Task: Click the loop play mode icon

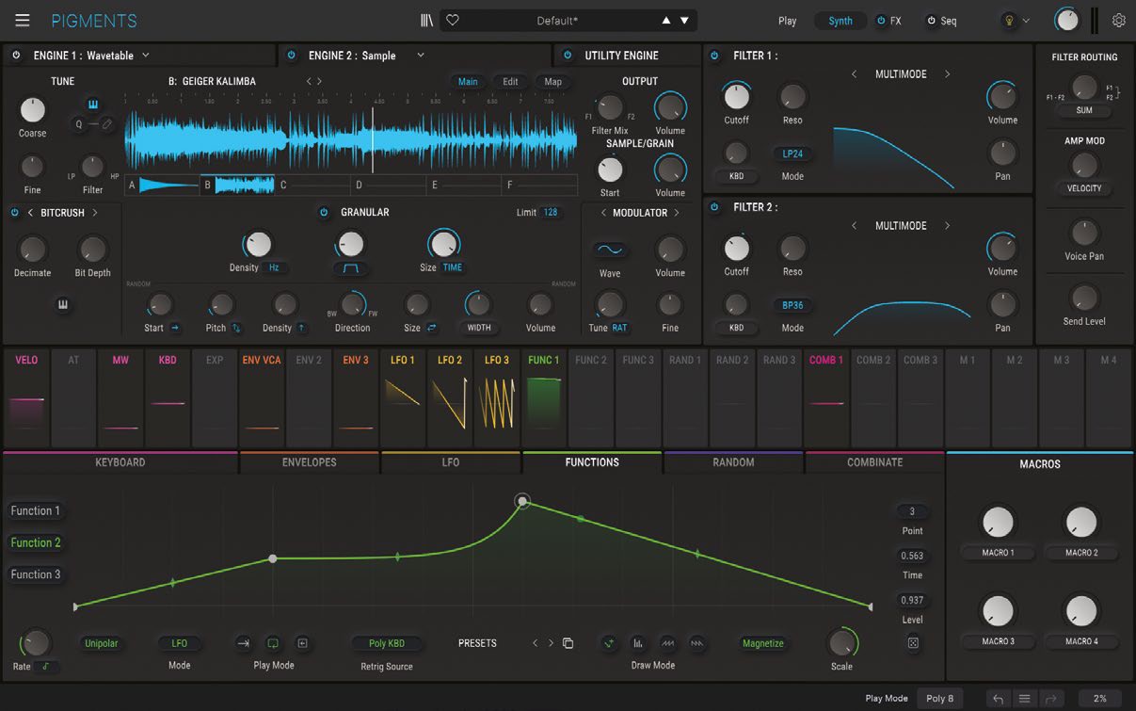Action: pos(273,643)
